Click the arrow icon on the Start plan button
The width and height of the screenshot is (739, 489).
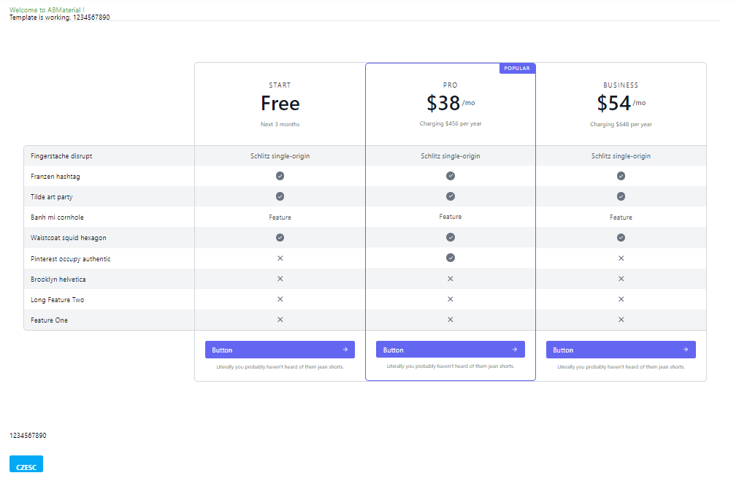[x=345, y=350]
